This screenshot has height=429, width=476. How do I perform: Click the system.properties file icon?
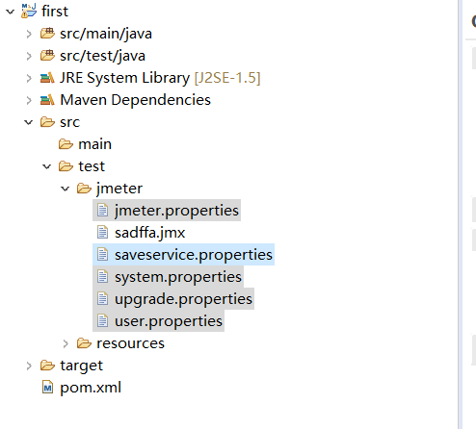pyautogui.click(x=102, y=277)
